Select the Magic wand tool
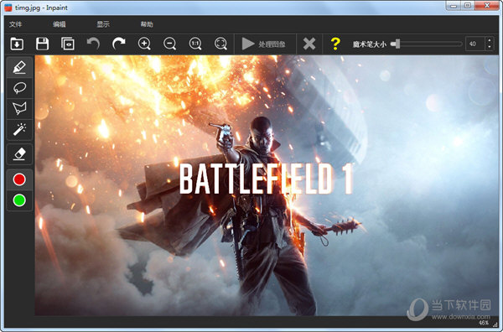The image size is (503, 332). (x=19, y=129)
